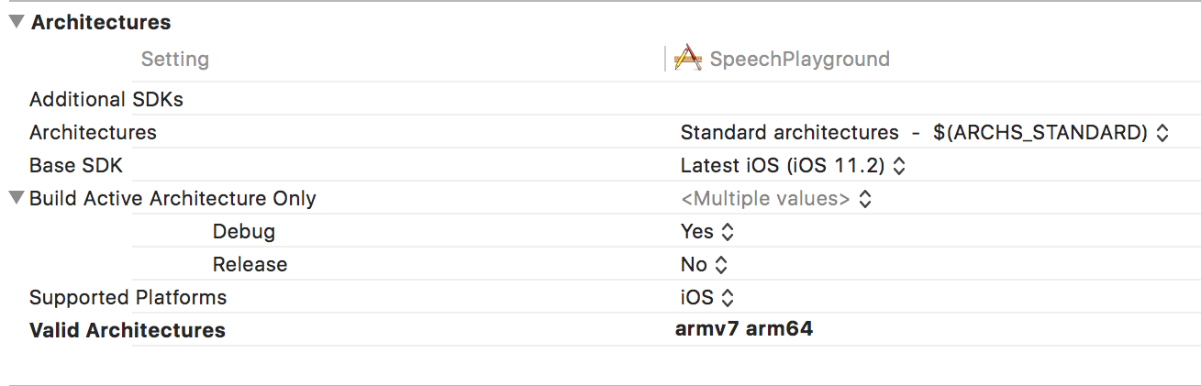Screen dimensions: 1201x386
Task: Click the Setting column header
Action: (x=174, y=60)
